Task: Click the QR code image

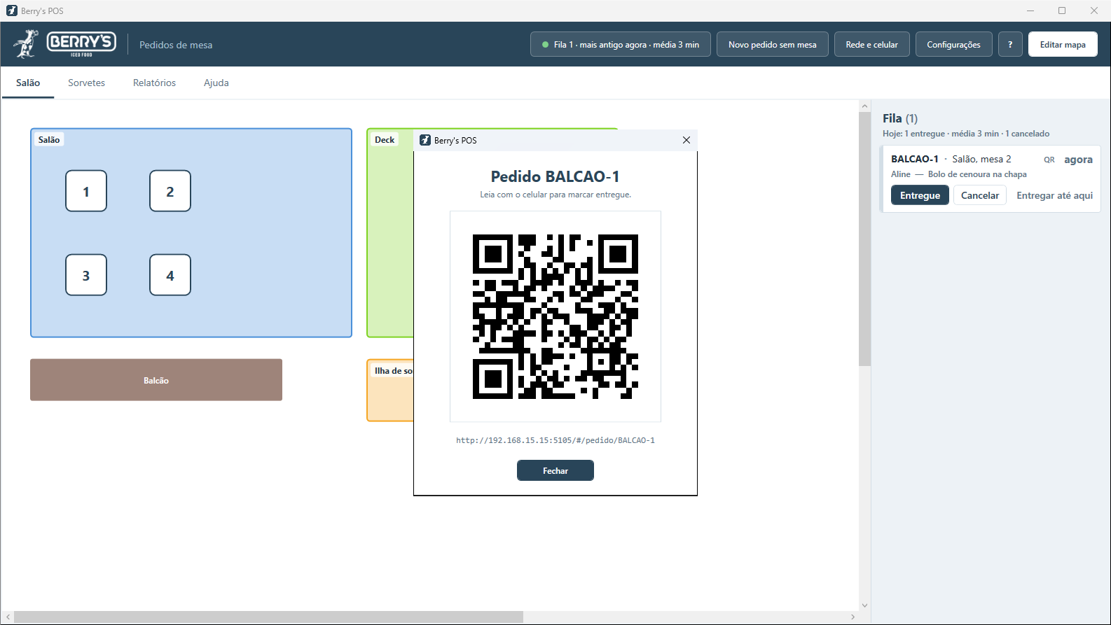Action: coord(555,316)
